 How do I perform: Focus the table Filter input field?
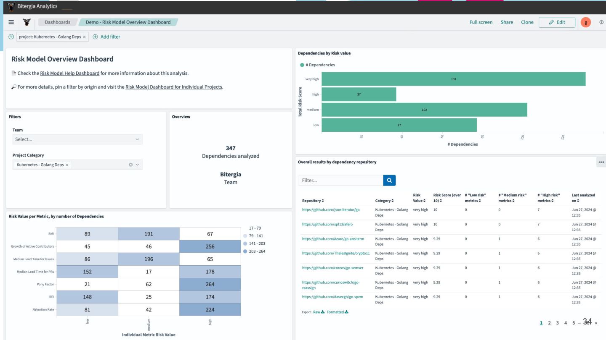[x=340, y=180]
